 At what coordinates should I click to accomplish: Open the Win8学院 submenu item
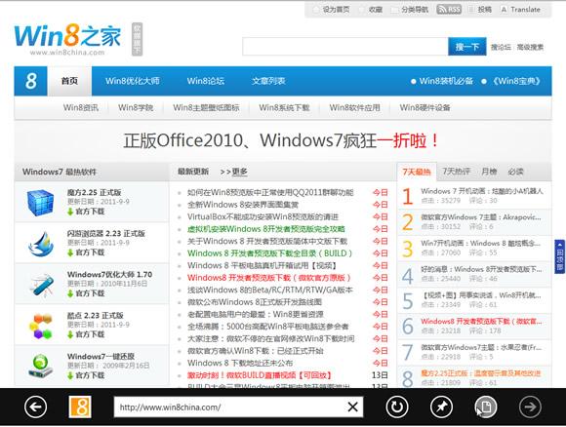136,107
